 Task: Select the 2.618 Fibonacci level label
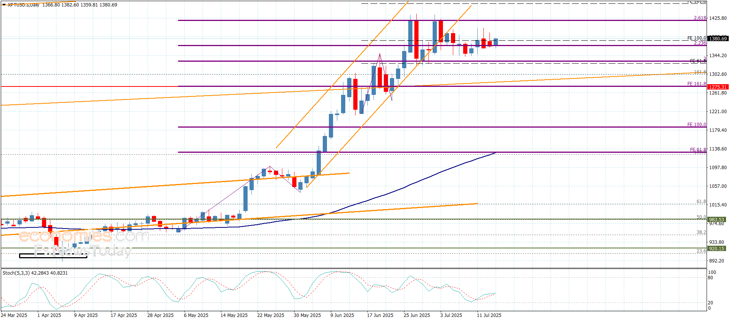point(700,18)
